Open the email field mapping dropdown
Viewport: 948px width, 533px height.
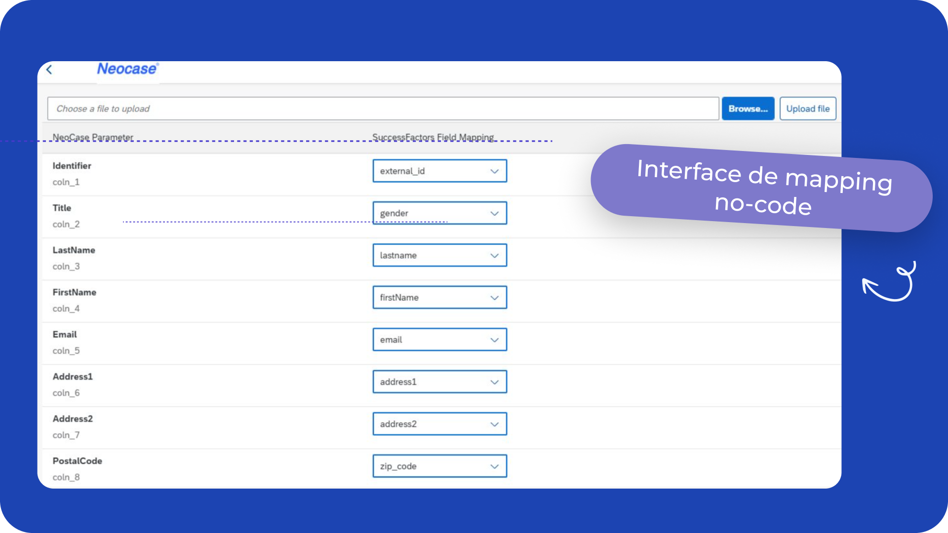point(439,340)
